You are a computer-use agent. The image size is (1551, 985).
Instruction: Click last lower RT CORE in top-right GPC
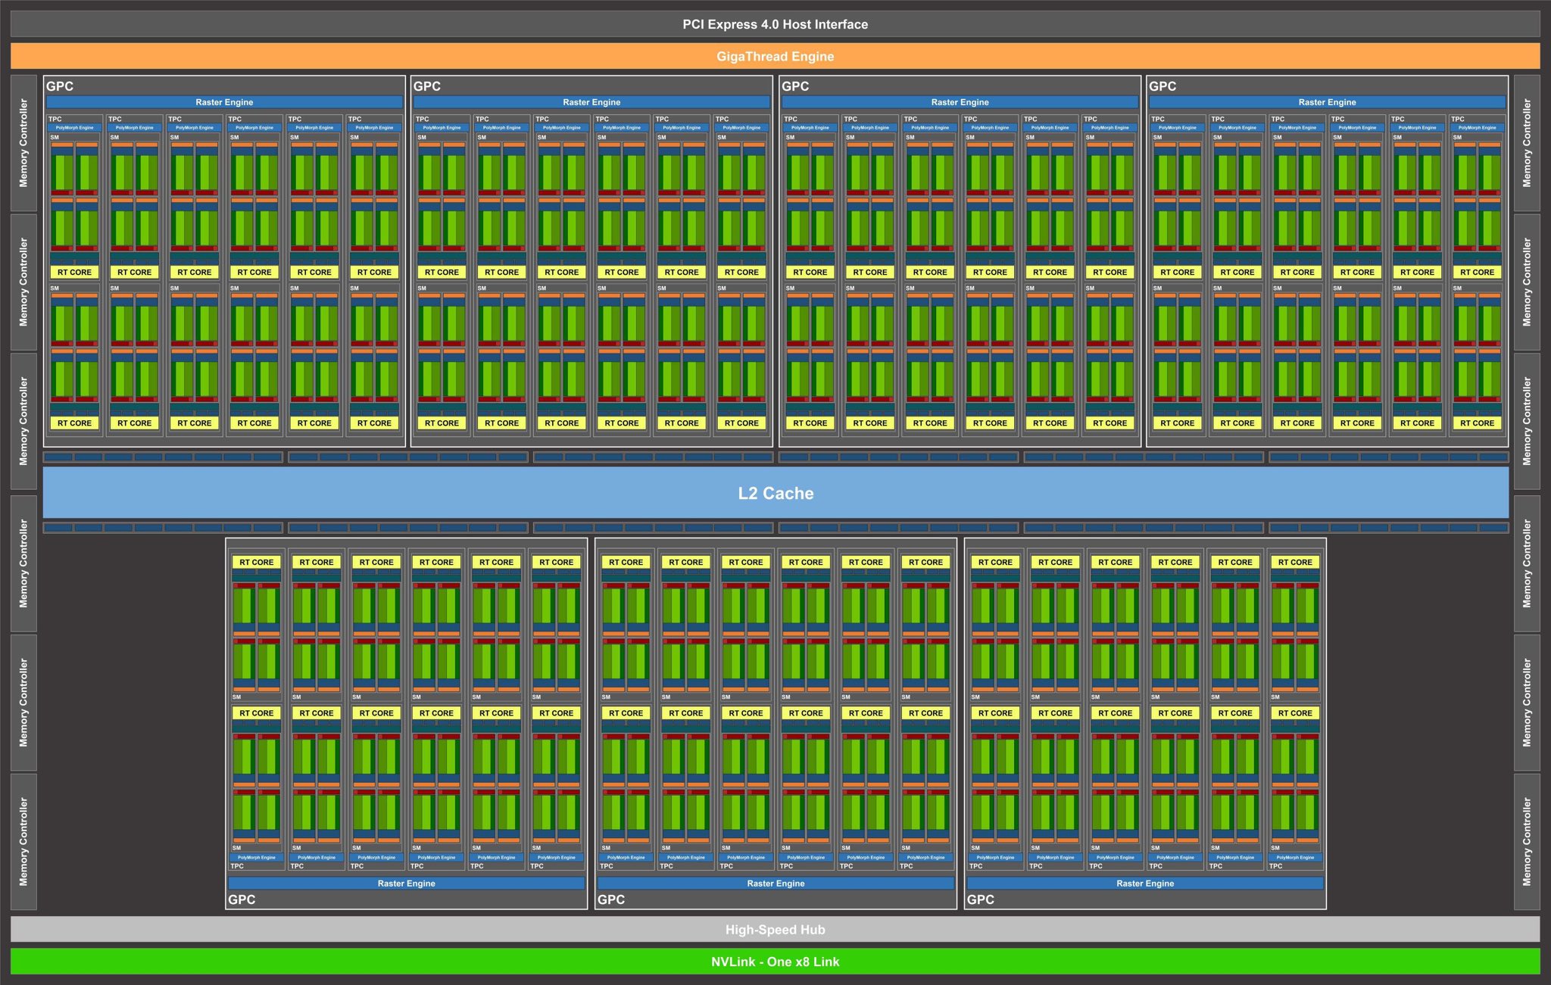(1477, 422)
